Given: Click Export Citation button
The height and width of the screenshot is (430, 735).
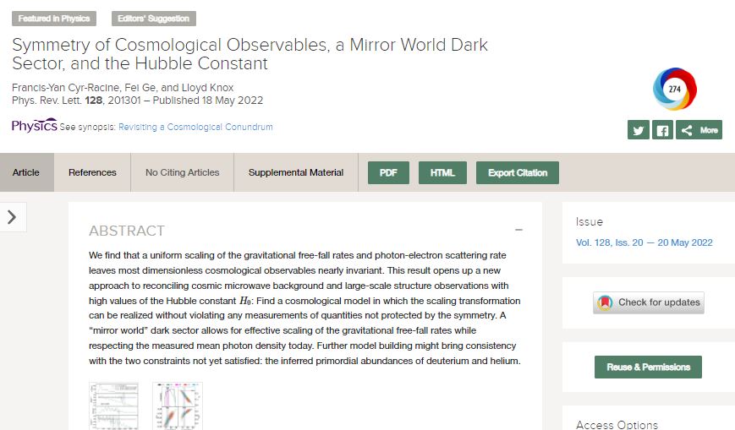Looking at the screenshot, I should [x=517, y=172].
